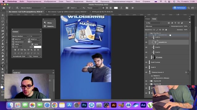Open layer fill Заливка dropdown arrow

pos(189,30)
